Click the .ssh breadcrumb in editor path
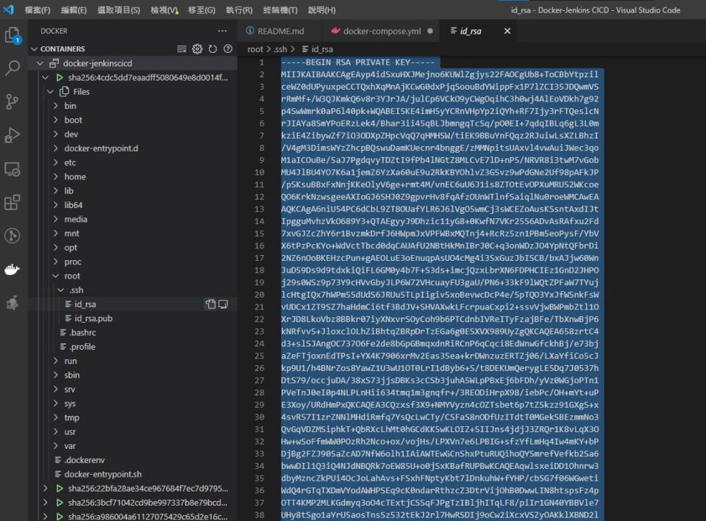Viewport: 706px width, 521px height. [x=281, y=49]
